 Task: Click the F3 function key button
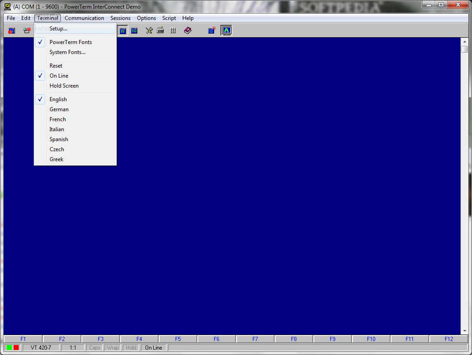coord(100,339)
